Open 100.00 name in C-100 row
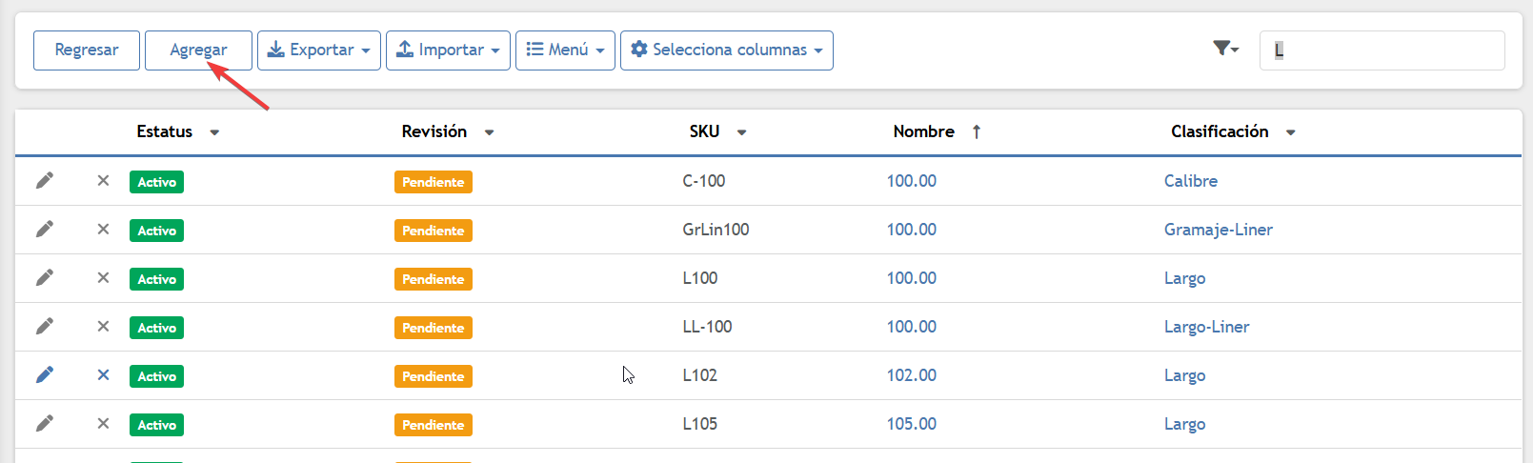The width and height of the screenshot is (1533, 463). [912, 181]
